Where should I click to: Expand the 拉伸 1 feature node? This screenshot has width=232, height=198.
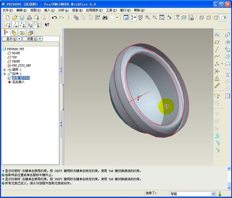coord(5,74)
